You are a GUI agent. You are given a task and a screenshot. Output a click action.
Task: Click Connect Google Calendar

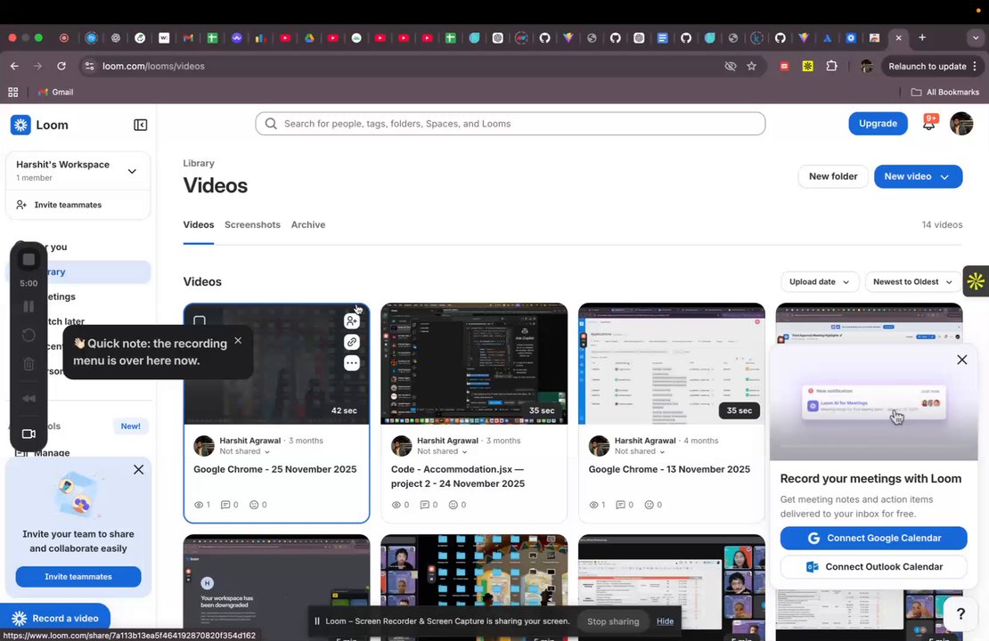coord(873,539)
